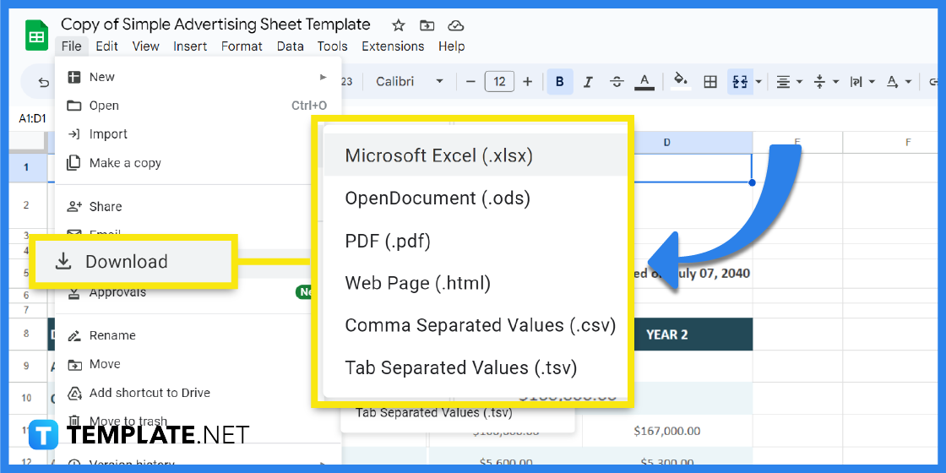This screenshot has width=946, height=473.
Task: Click the $167,000.00 cell
Action: point(667,431)
